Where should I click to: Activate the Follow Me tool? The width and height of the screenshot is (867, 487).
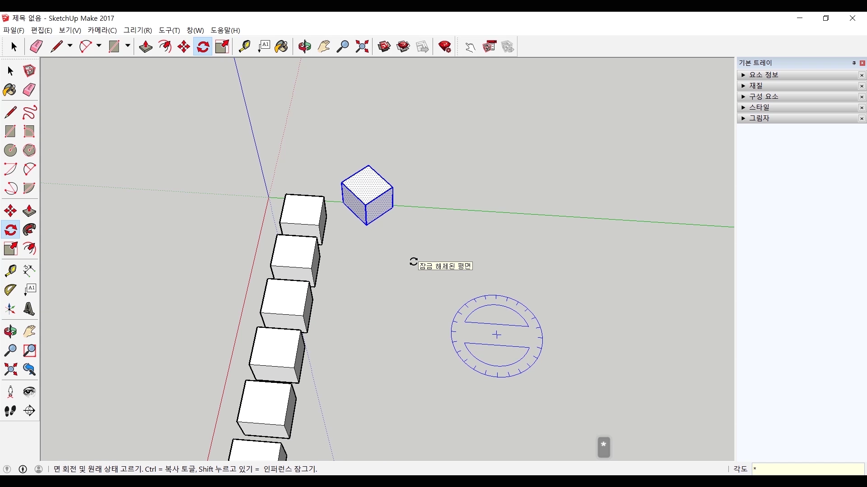(x=29, y=230)
